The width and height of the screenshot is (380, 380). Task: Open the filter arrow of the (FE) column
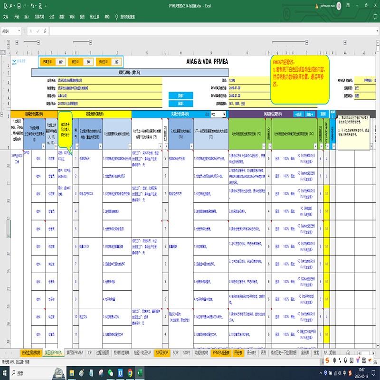coord(160,146)
